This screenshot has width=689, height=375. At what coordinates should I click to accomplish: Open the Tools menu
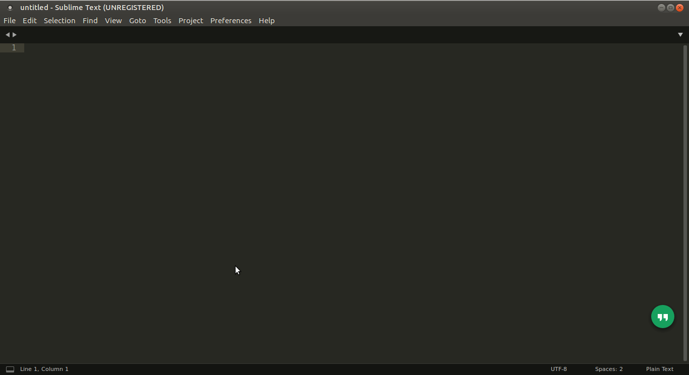[162, 21]
